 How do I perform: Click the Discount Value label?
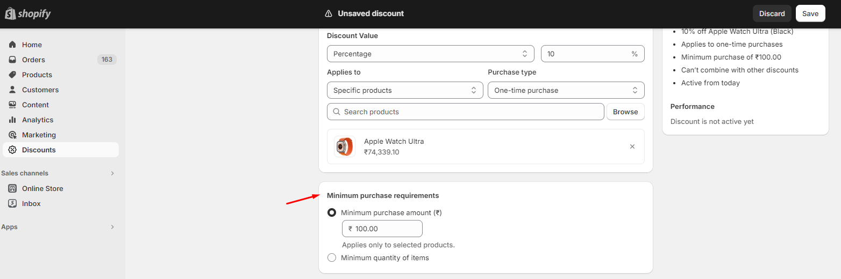click(x=352, y=35)
